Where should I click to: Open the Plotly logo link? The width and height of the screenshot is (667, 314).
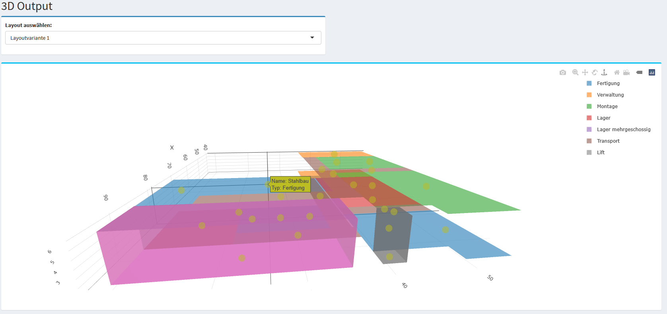pos(652,72)
